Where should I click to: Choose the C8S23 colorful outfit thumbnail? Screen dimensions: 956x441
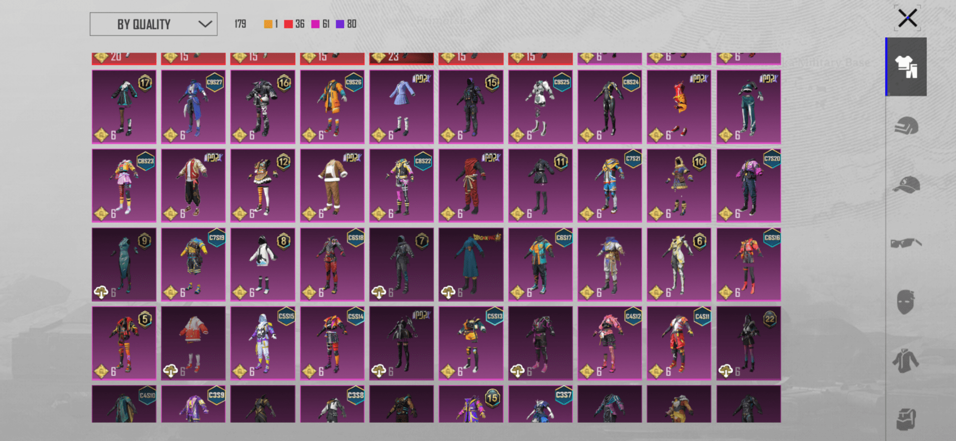pyautogui.click(x=124, y=186)
